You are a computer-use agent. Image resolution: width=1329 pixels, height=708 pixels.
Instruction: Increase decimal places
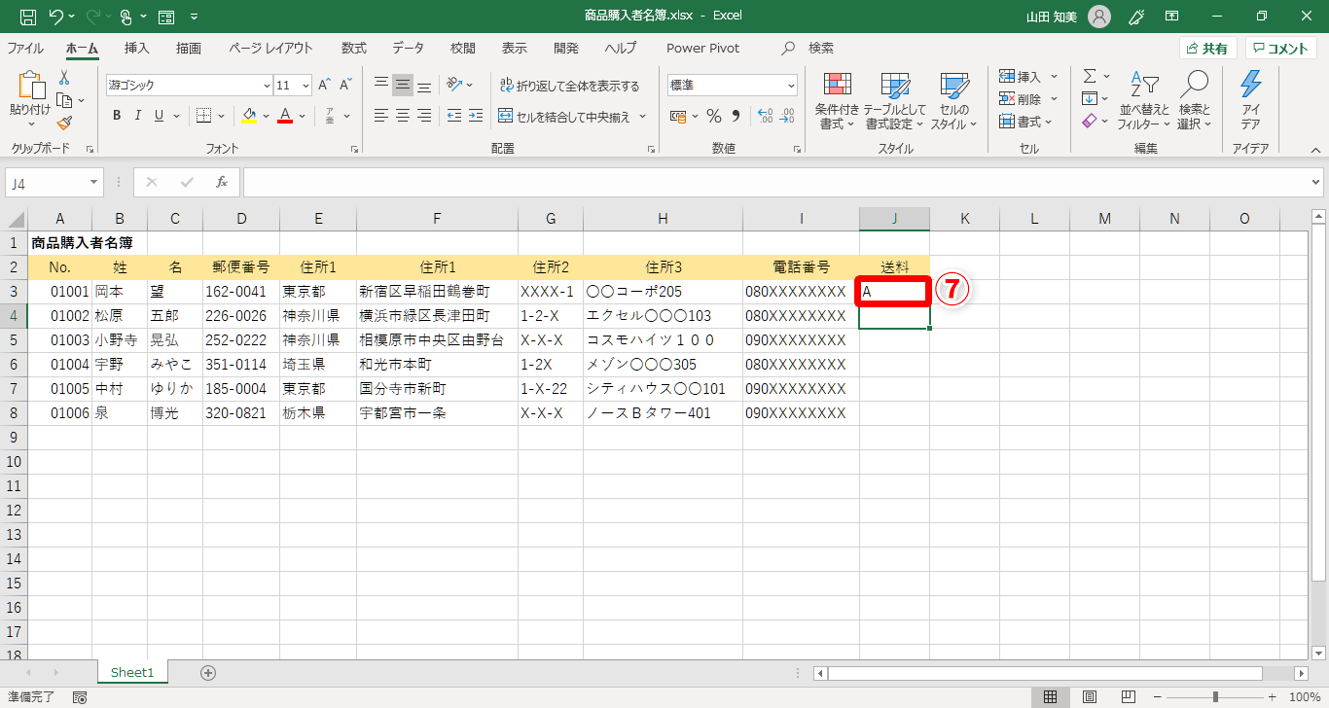(765, 116)
